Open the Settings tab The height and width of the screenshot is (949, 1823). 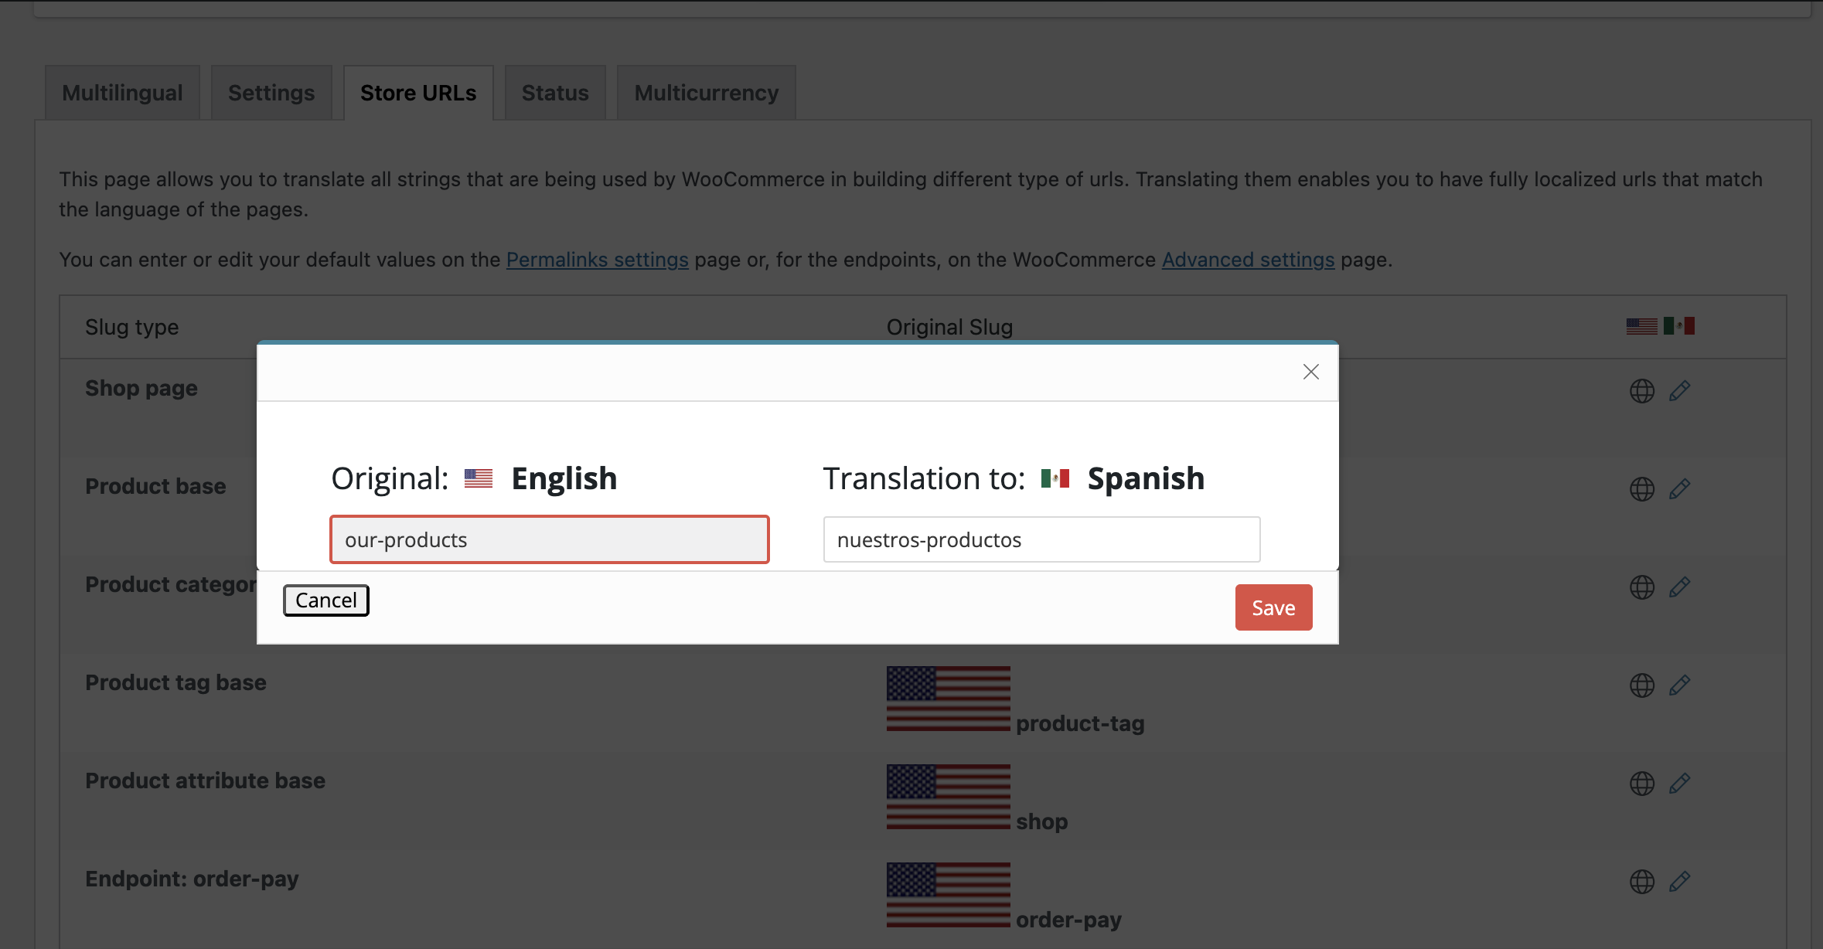point(271,93)
